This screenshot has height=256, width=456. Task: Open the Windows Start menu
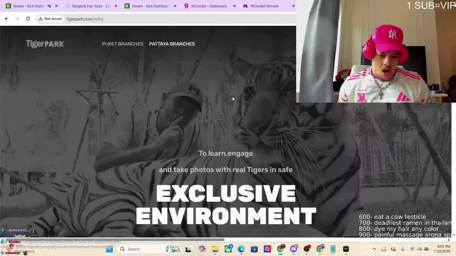[109, 249]
